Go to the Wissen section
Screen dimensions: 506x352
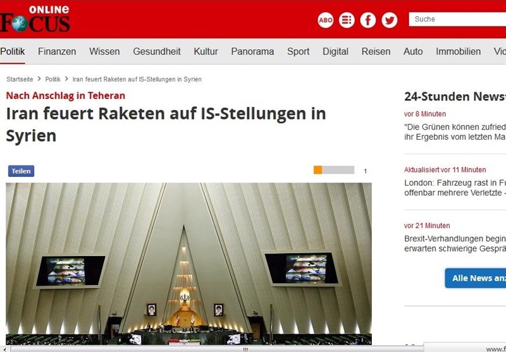[x=104, y=52]
